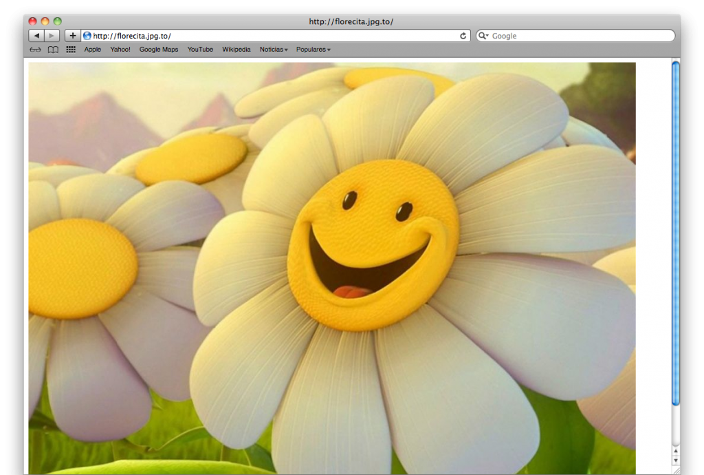Click the globe site icon in address bar

coord(87,36)
